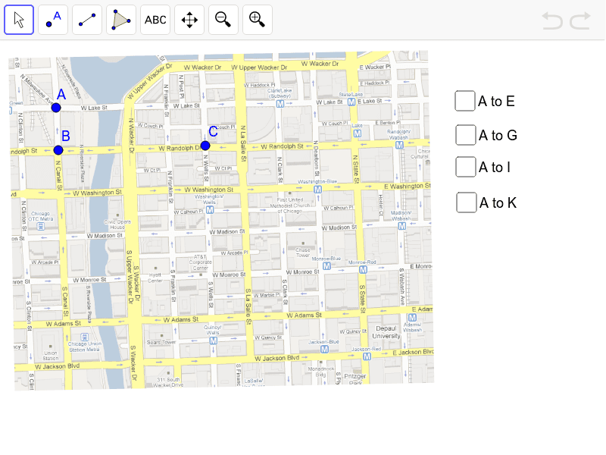The height and width of the screenshot is (455, 606).
Task: Check the A to G box
Action: pos(465,135)
